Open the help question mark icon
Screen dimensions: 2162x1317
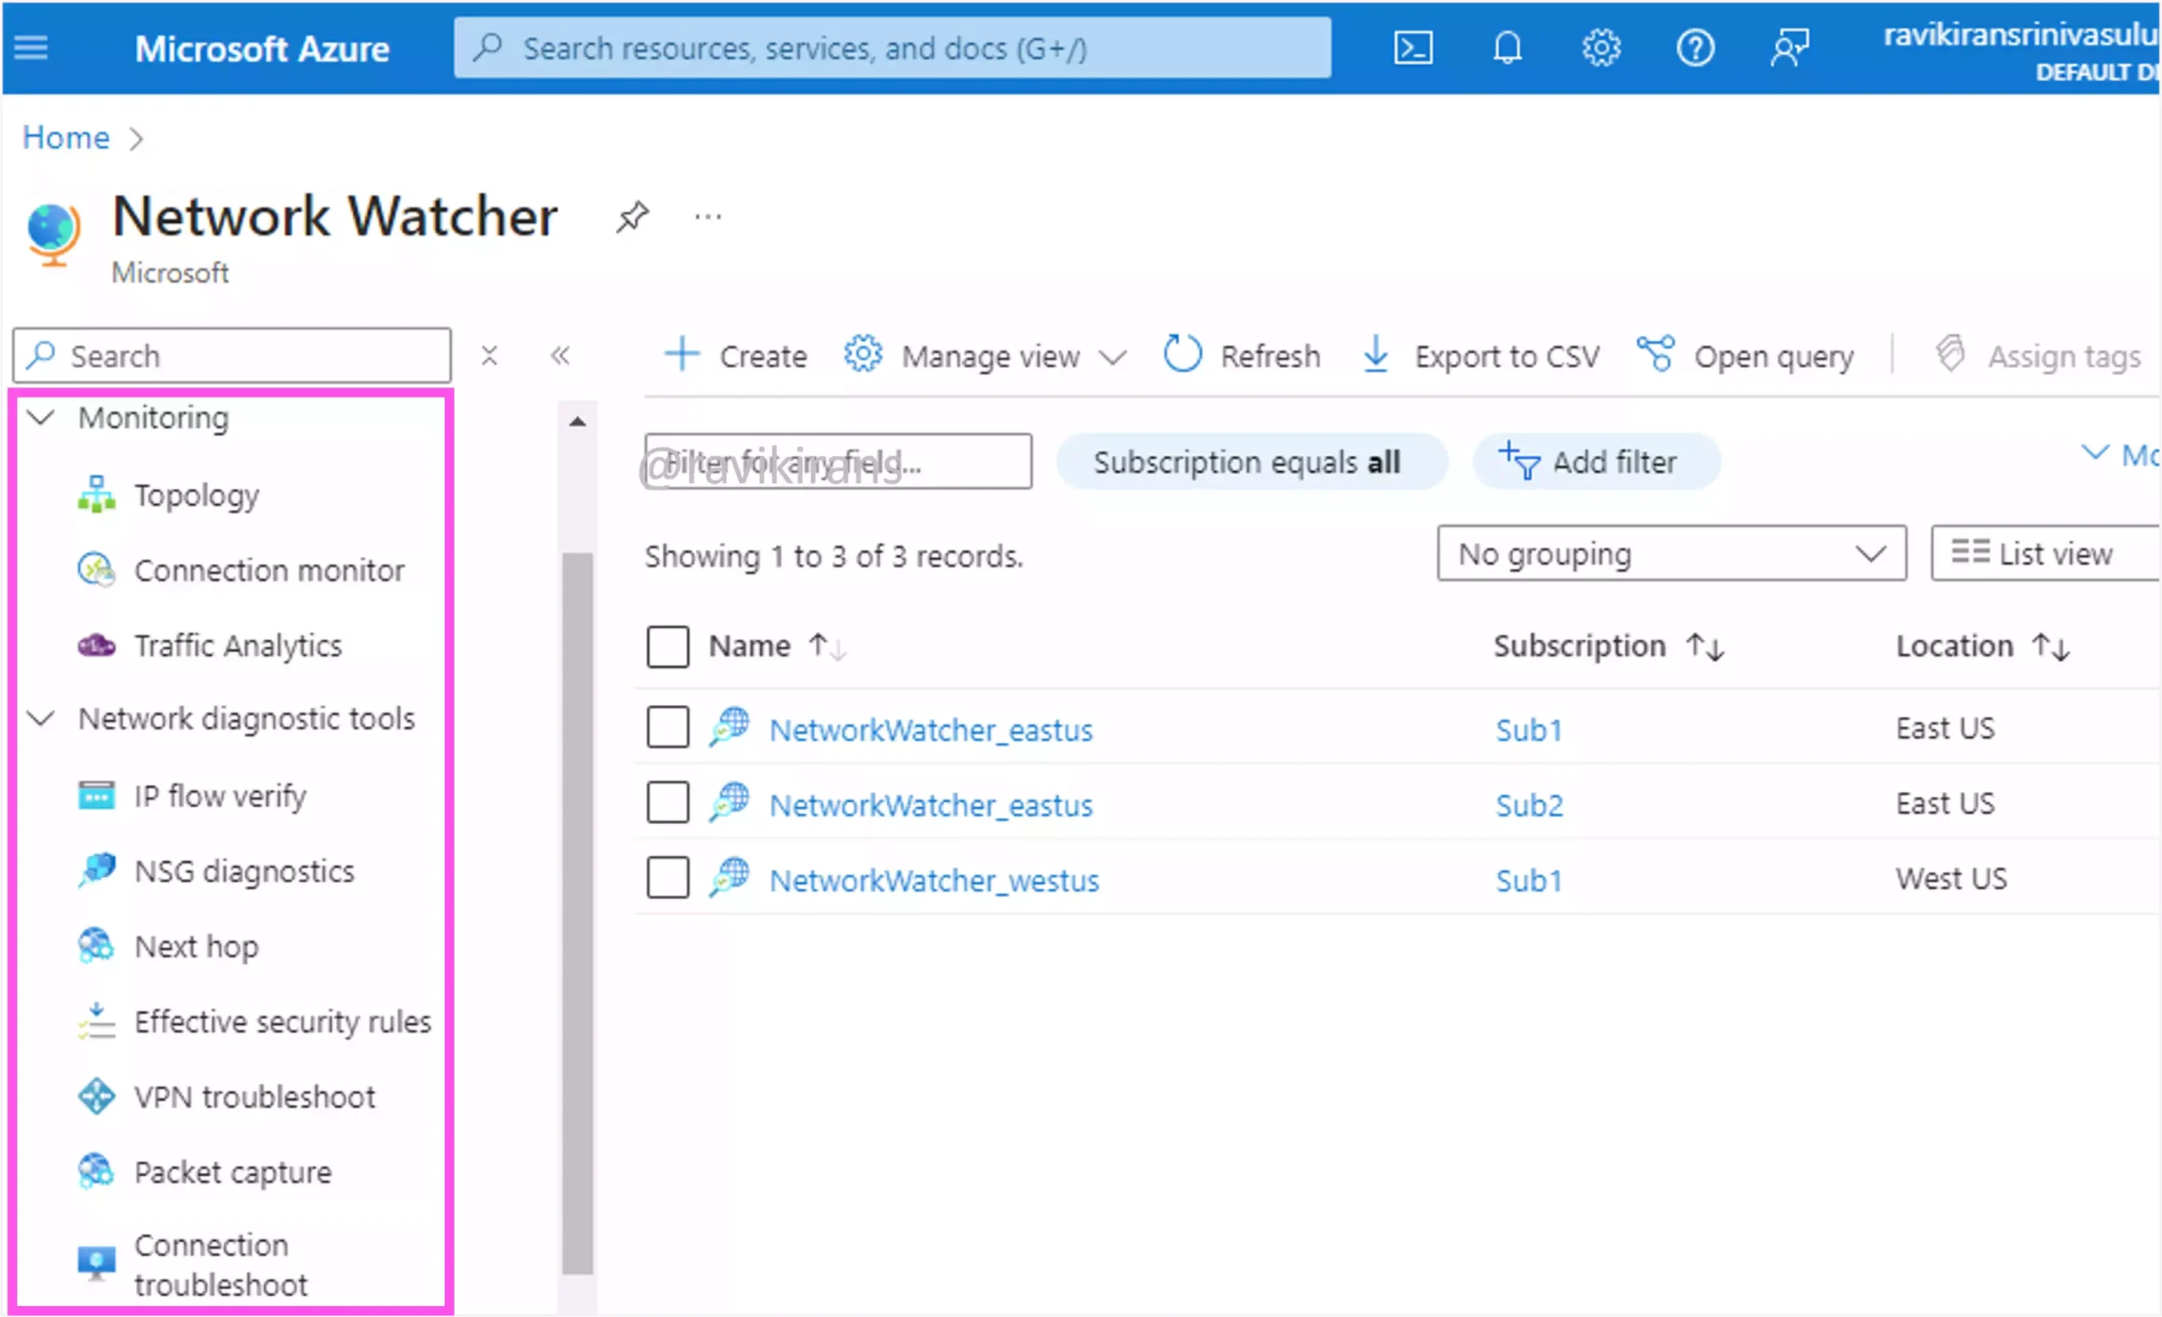tap(1694, 48)
